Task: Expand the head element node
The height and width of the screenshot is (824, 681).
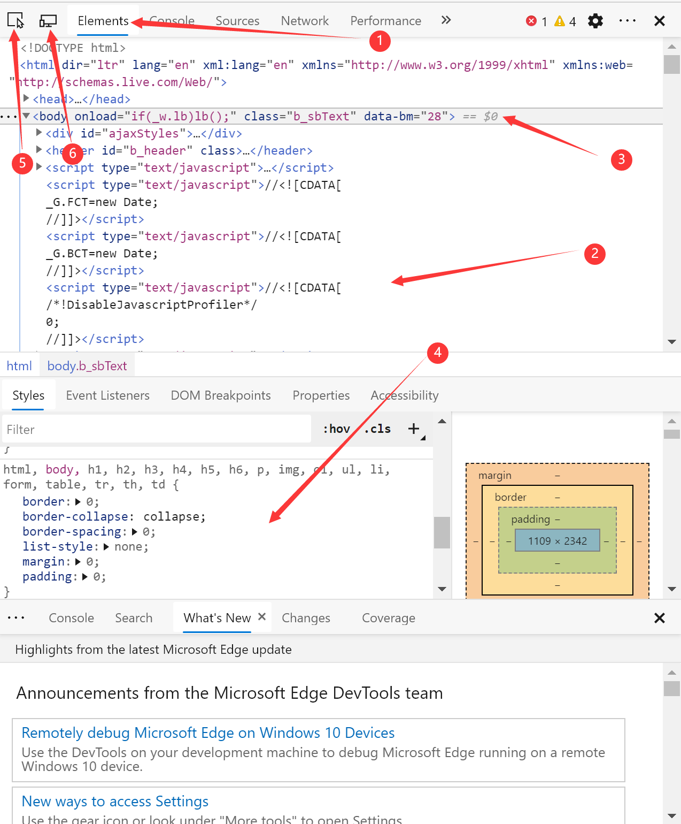Action: (x=26, y=98)
